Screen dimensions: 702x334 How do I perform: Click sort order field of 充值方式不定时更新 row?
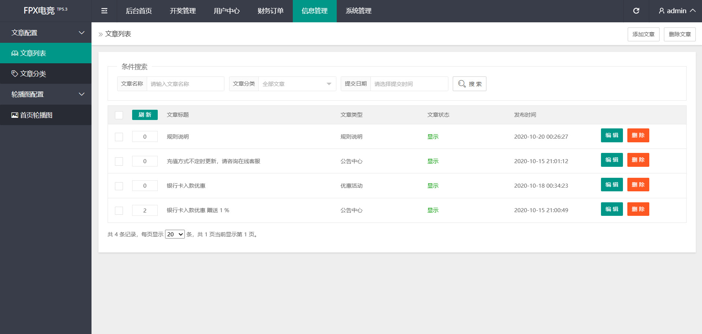pos(145,161)
